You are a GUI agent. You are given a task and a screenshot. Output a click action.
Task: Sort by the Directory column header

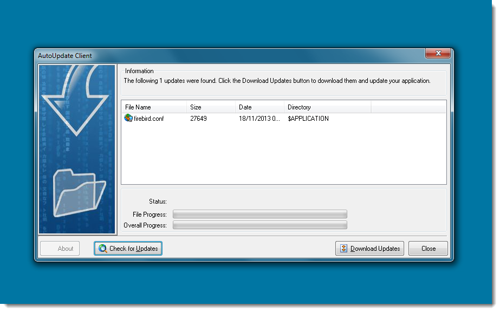(328, 107)
